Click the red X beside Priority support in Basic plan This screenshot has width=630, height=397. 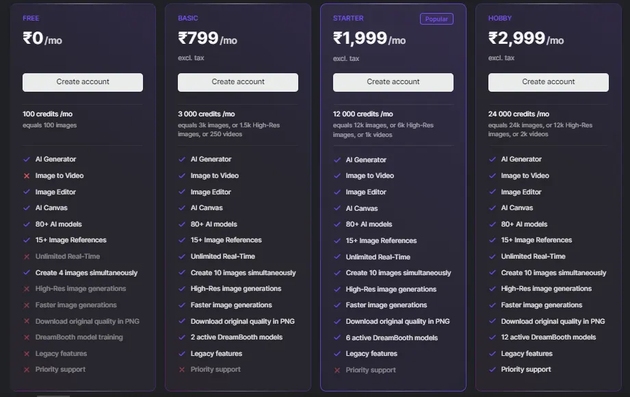click(182, 370)
